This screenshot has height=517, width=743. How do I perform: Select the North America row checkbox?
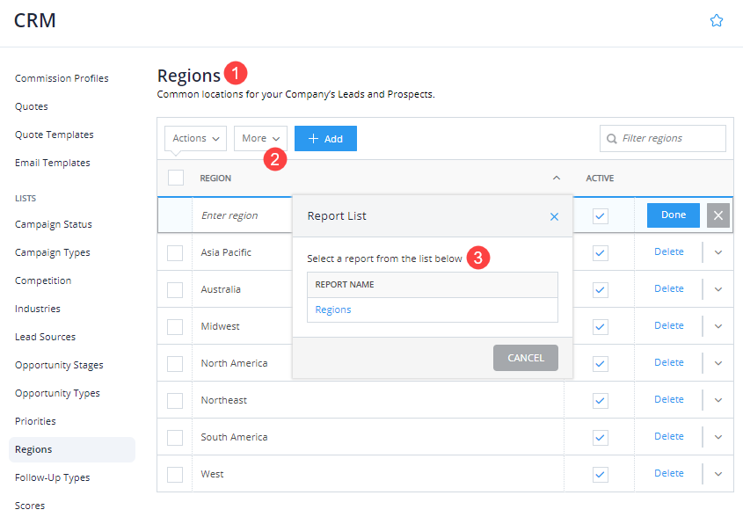coord(175,363)
